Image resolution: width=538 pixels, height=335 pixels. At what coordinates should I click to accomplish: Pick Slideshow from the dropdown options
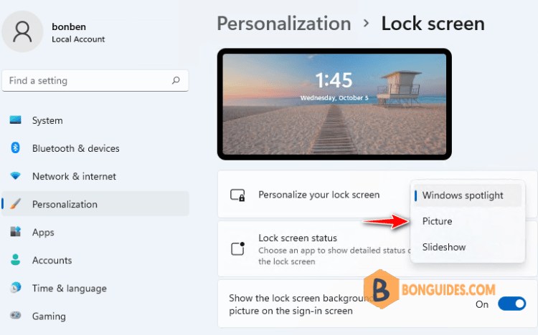pyautogui.click(x=444, y=247)
